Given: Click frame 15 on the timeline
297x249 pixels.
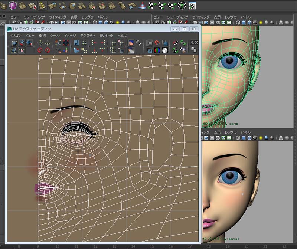Looking at the screenshot, I should pos(152,246).
